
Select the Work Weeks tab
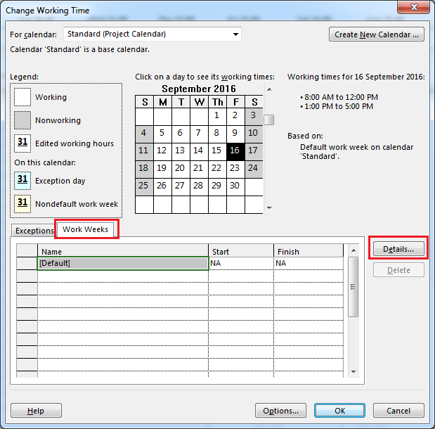point(86,229)
